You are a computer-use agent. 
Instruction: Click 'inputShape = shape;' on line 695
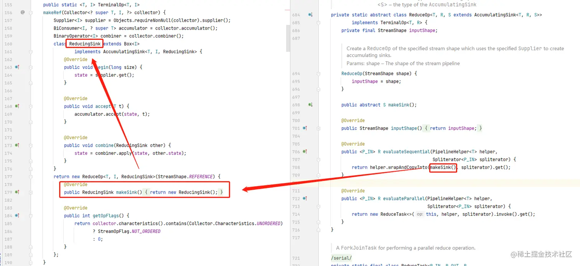[x=376, y=81]
